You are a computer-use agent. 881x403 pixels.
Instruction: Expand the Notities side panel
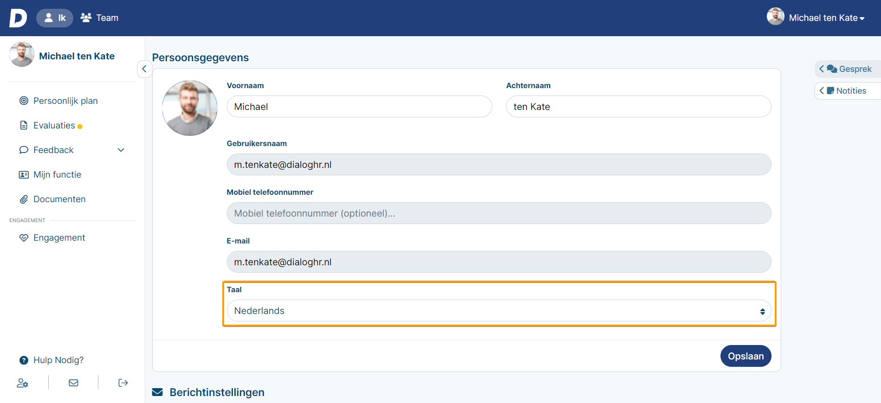coord(848,91)
